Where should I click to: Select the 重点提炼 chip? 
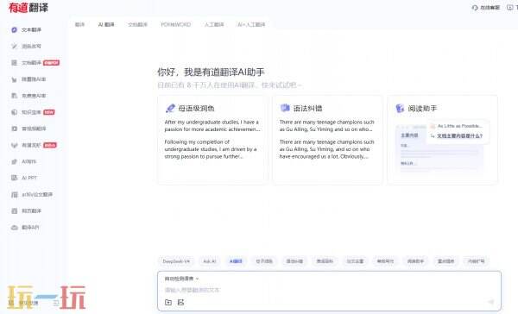click(445, 261)
